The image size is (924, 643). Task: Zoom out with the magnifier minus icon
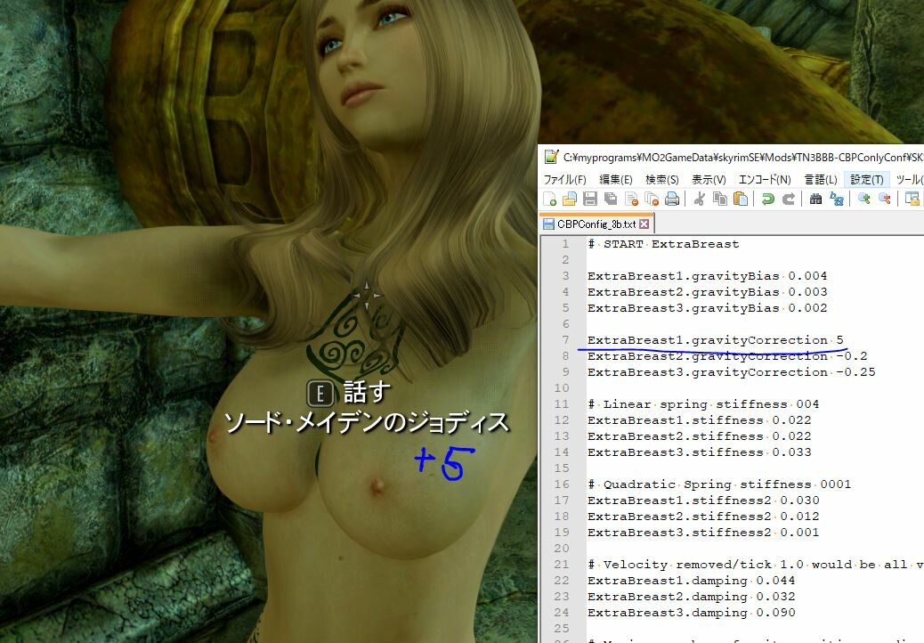(885, 199)
